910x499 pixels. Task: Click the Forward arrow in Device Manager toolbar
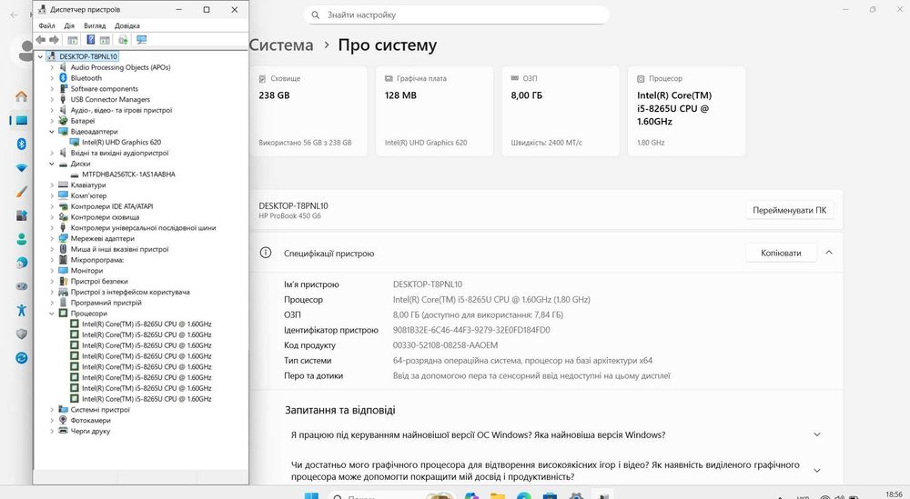[54, 39]
